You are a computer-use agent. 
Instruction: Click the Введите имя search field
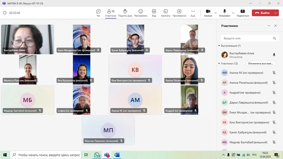(246, 38)
